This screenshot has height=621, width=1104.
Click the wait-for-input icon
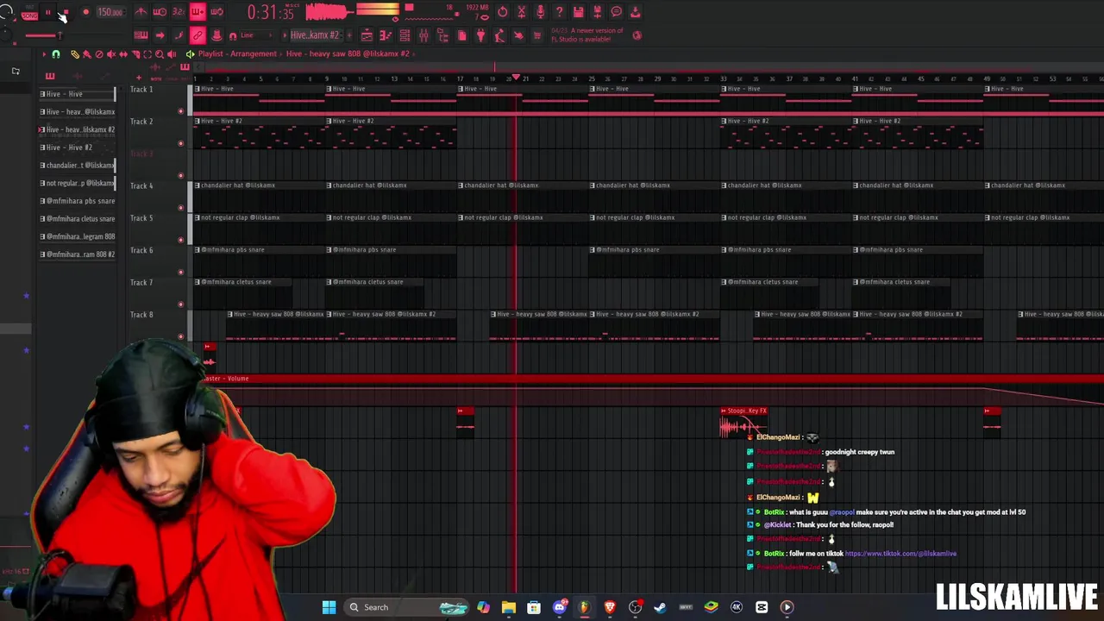click(x=160, y=12)
